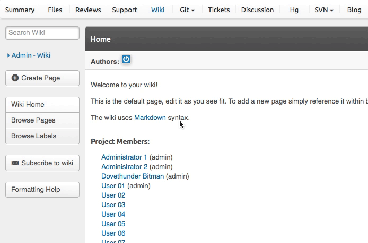Open the Tickets tab

219,10
